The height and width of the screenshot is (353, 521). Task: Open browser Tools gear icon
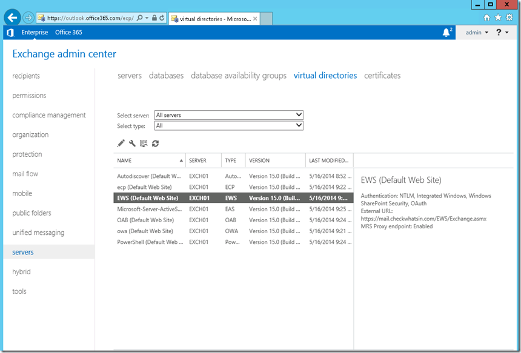click(509, 18)
